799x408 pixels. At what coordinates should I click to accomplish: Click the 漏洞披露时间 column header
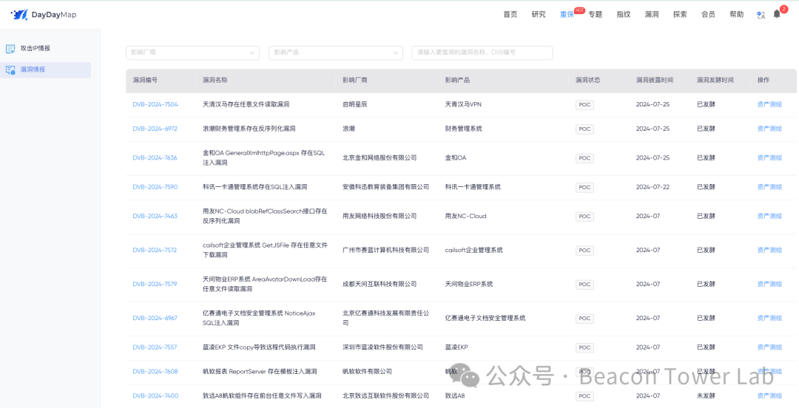coord(654,81)
